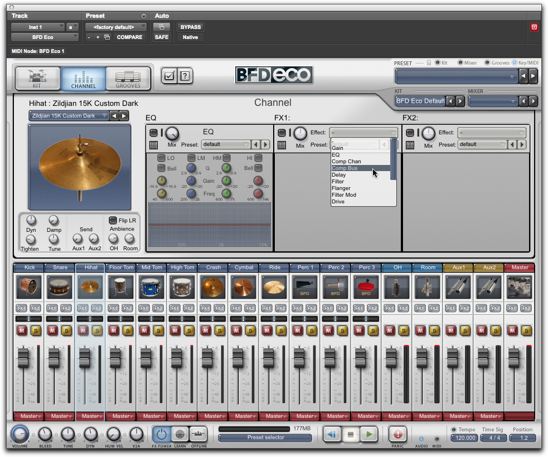Viewport: 548px width, 457px height.
Task: Open the EQ preset default dropdown
Action: [x=226, y=144]
